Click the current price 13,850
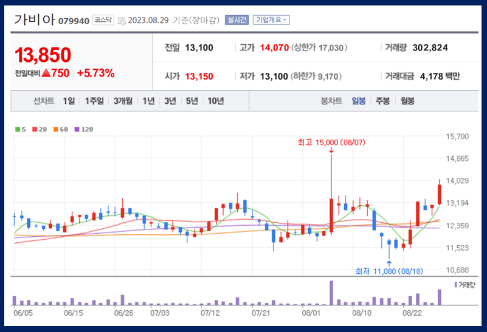 [43, 55]
